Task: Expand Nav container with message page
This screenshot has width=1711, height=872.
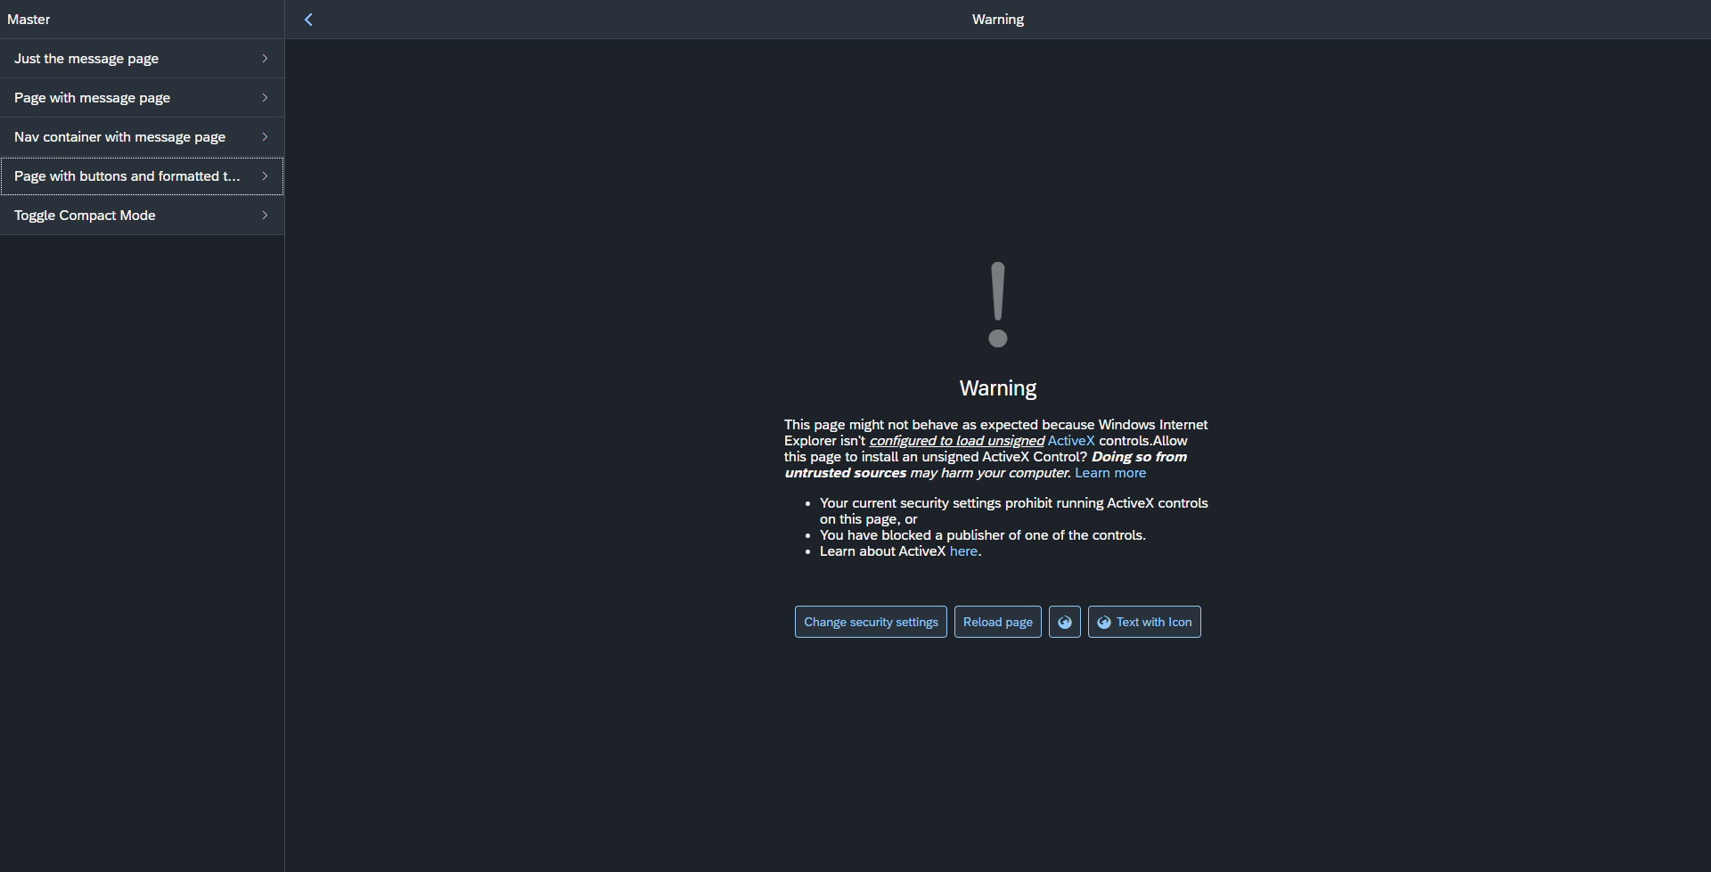Action: click(x=119, y=136)
